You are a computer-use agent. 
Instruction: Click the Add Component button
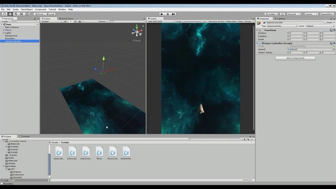point(295,58)
